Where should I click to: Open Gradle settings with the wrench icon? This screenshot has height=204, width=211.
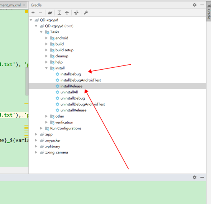click(x=86, y=13)
